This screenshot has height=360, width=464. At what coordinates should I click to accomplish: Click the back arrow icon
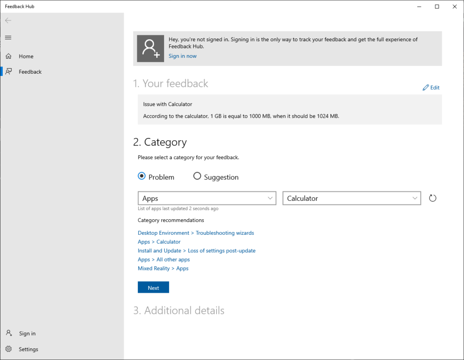[x=8, y=20]
